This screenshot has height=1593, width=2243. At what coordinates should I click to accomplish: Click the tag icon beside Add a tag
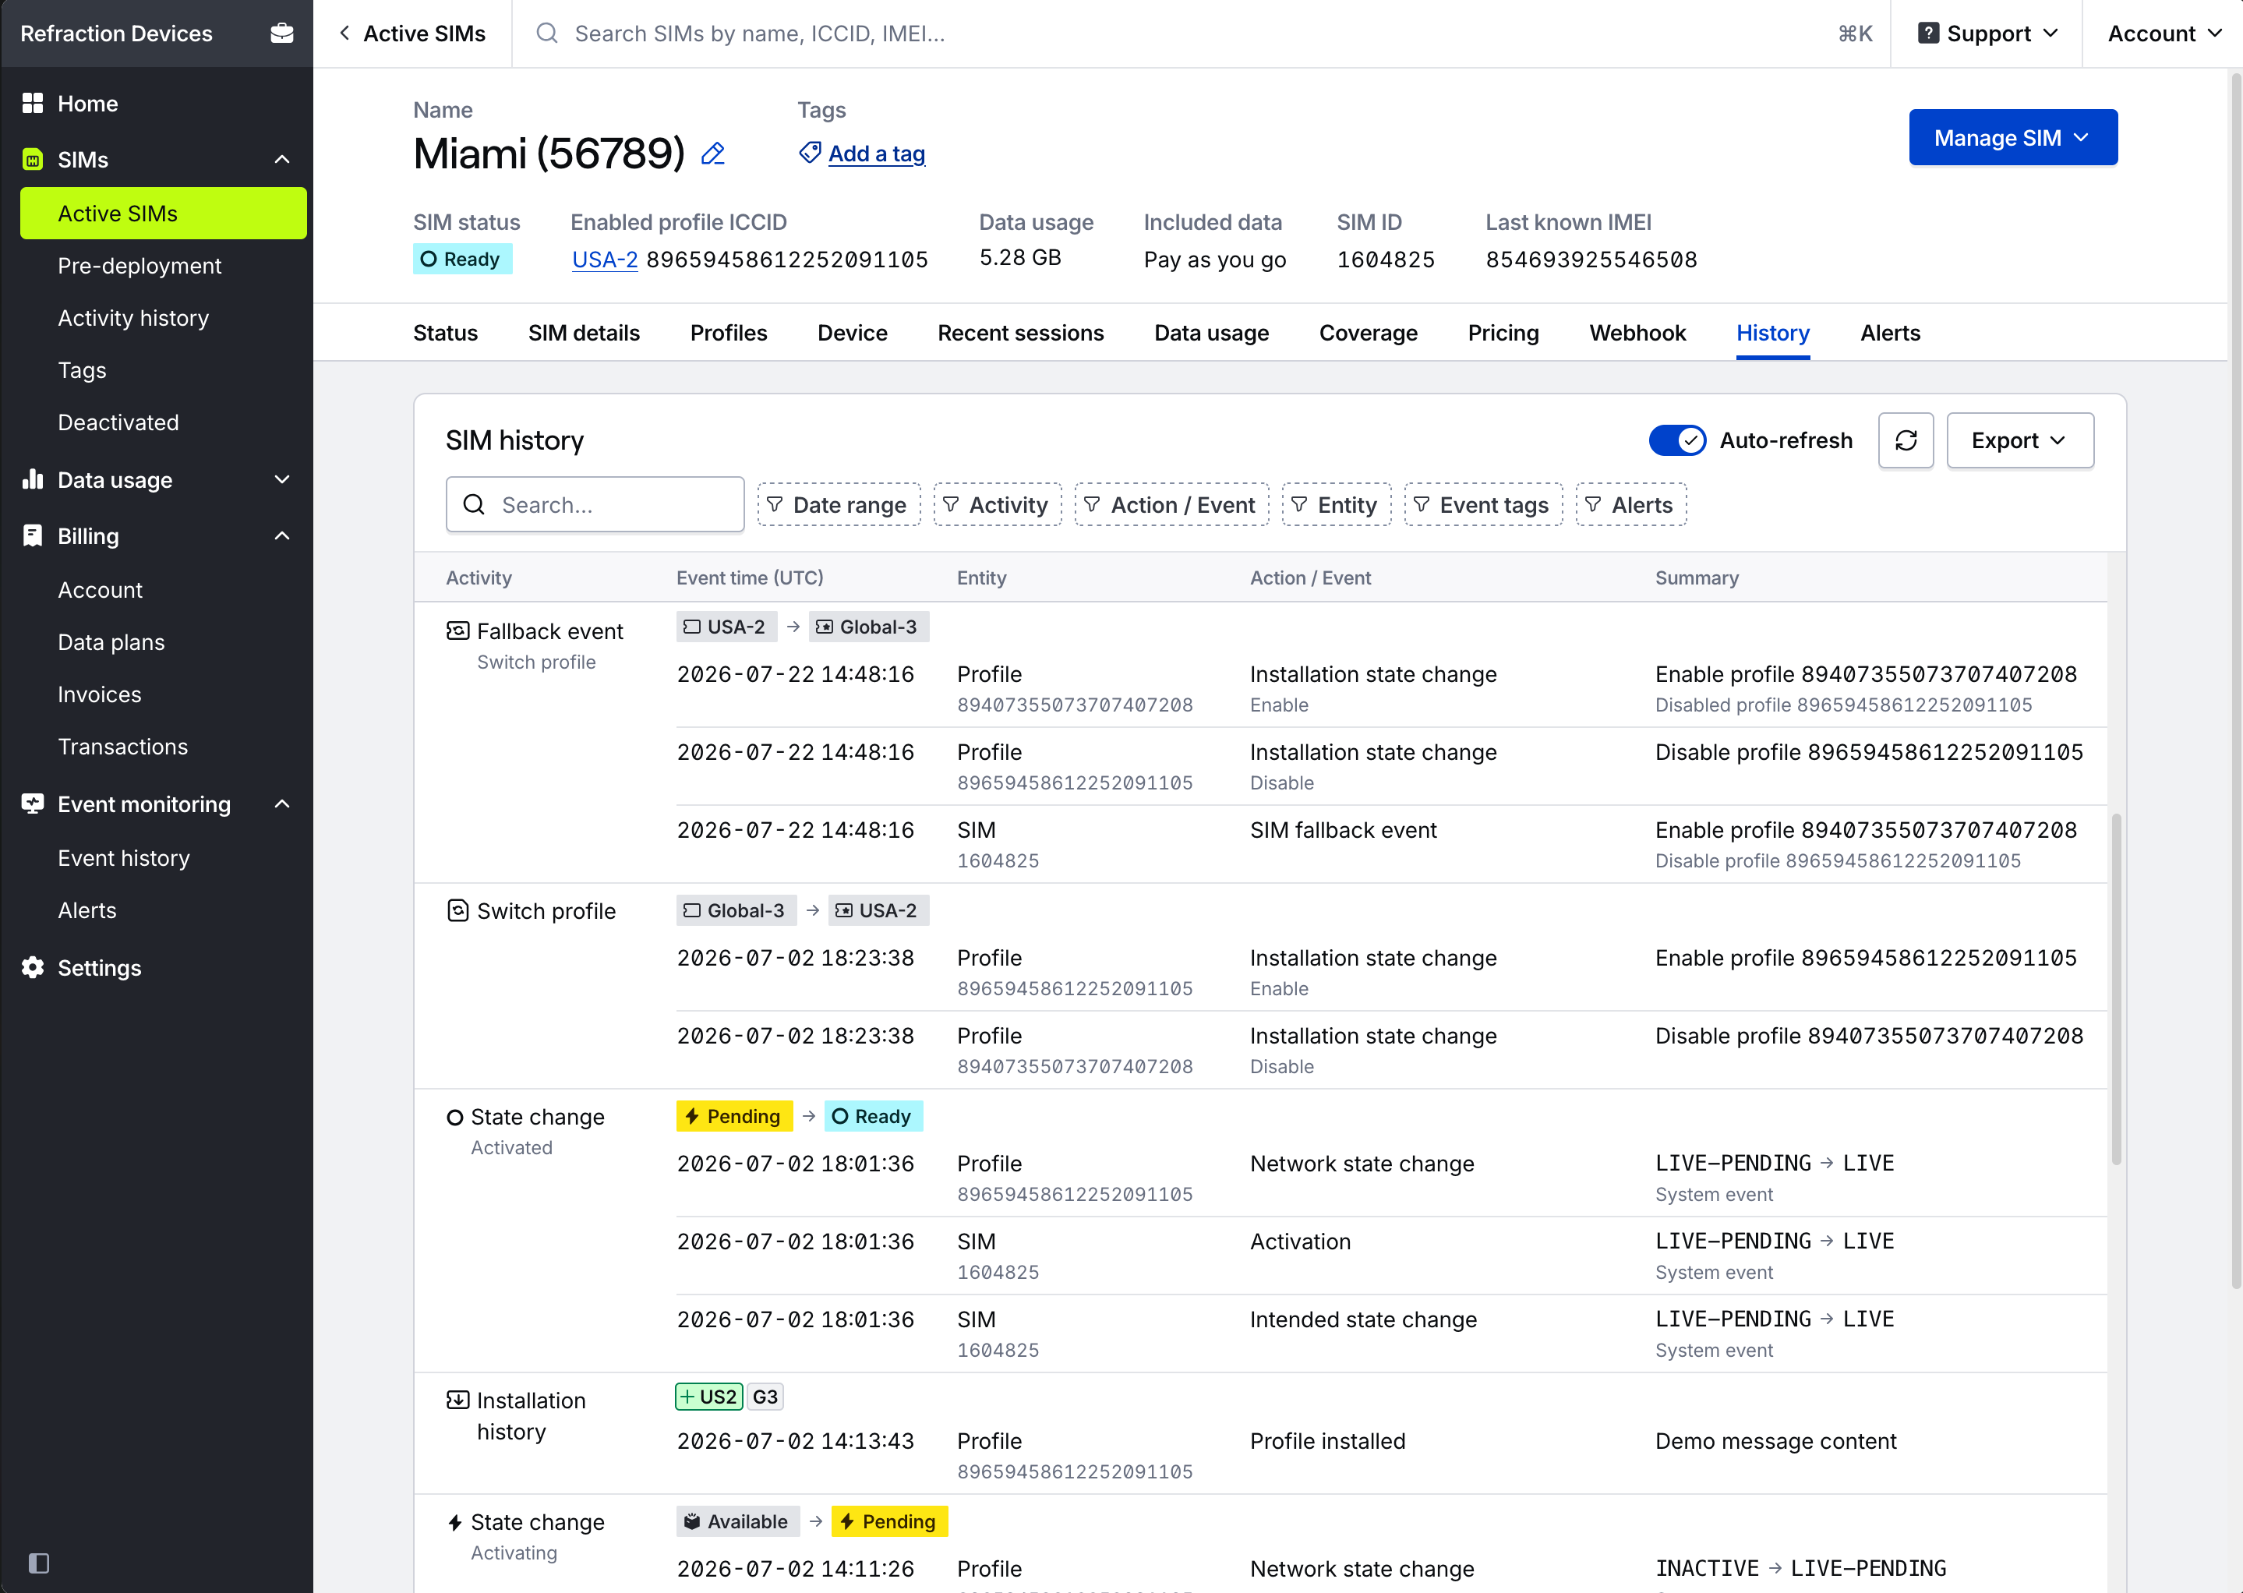tap(809, 153)
